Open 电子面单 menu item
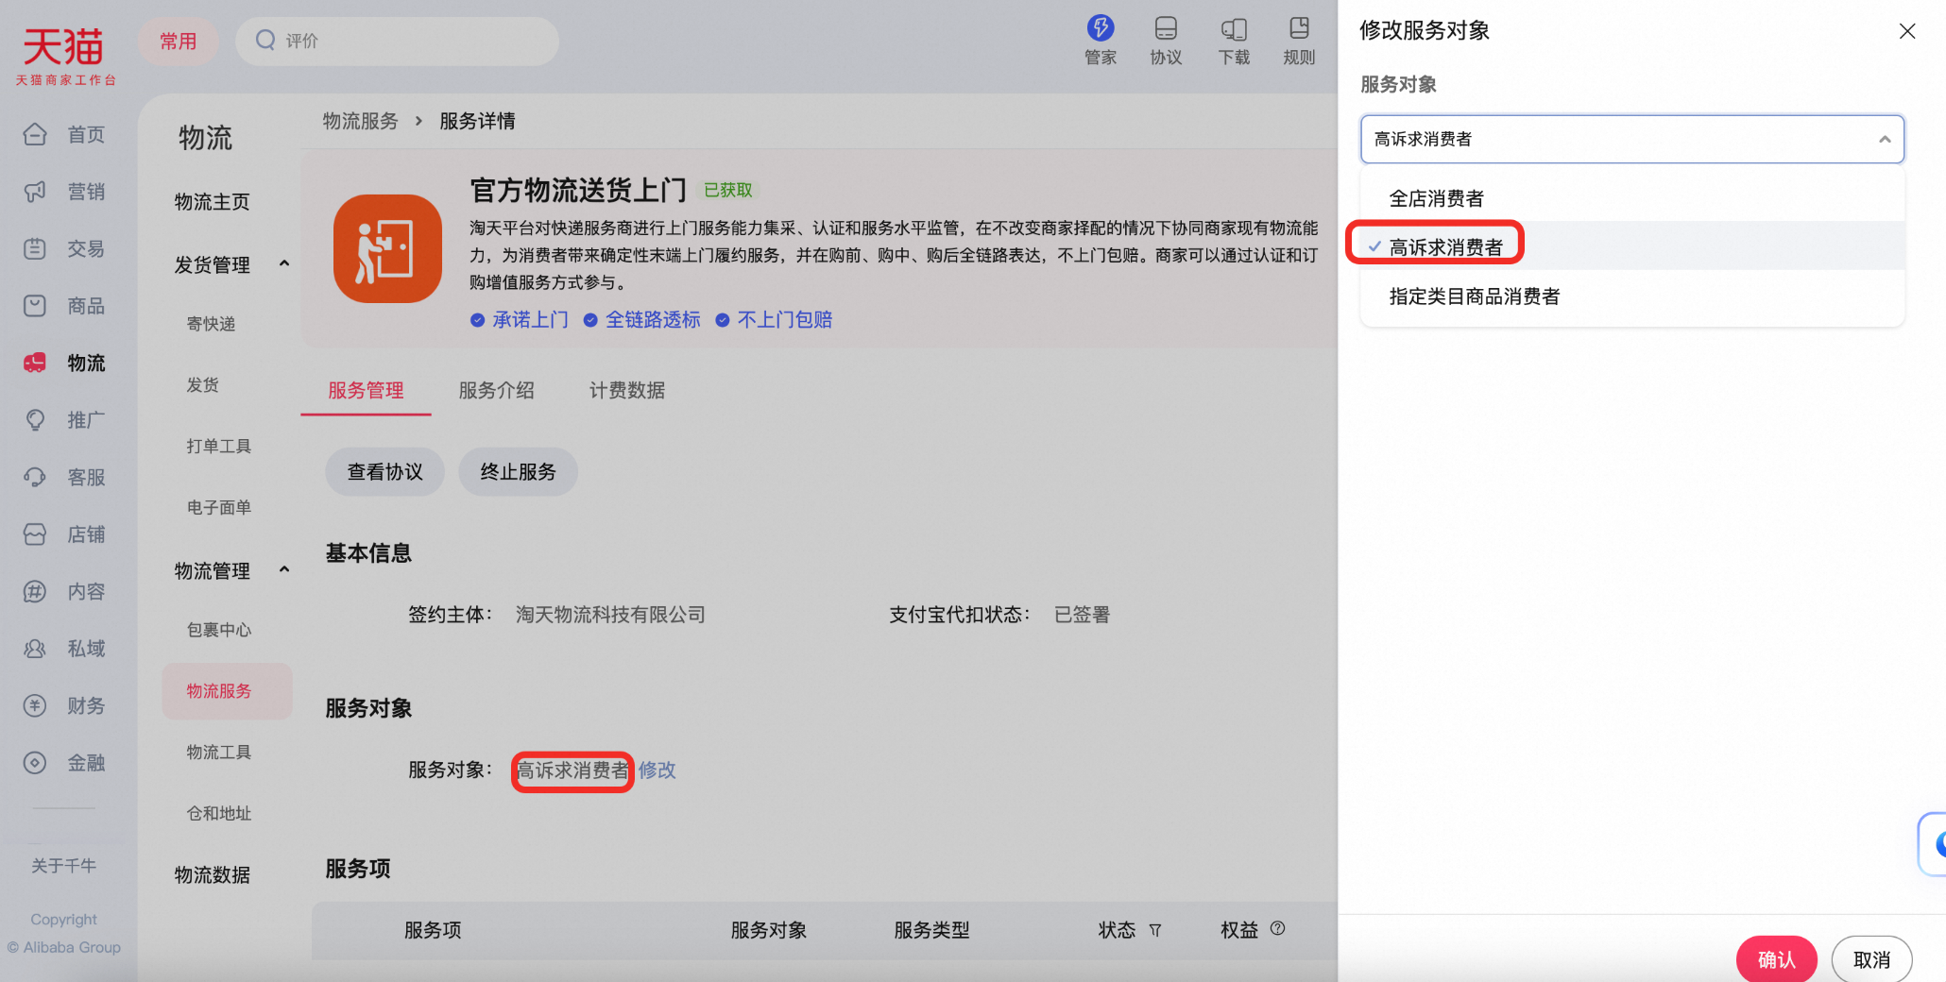Image resolution: width=1946 pixels, height=982 pixels. coord(219,507)
